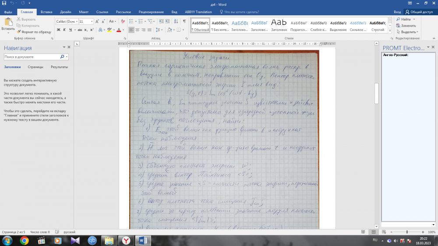Viewport: 438px width, 246px height.
Task: Toggle paragraph marks display (¶)
Action: point(184,21)
